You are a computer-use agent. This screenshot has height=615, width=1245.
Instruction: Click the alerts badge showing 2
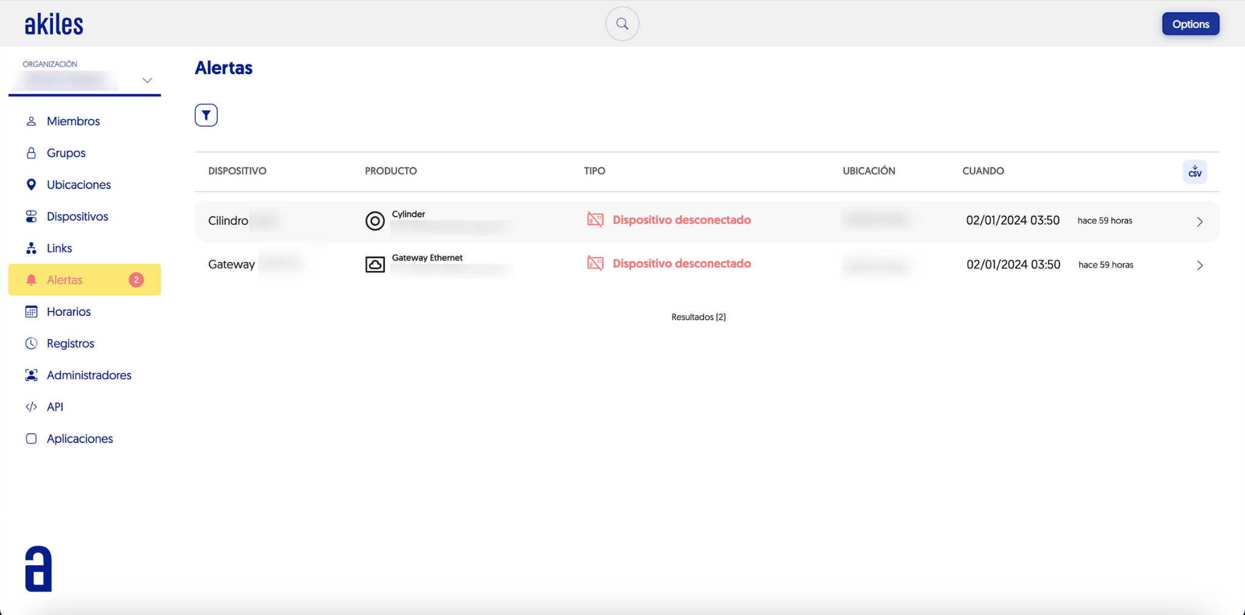click(136, 280)
